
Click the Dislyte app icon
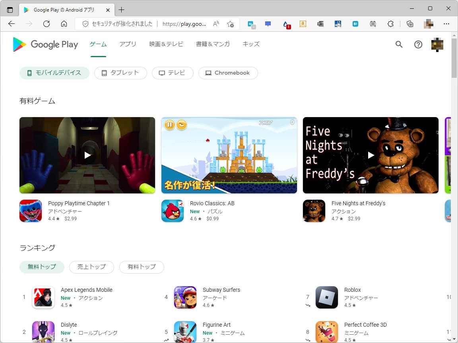pyautogui.click(x=43, y=332)
